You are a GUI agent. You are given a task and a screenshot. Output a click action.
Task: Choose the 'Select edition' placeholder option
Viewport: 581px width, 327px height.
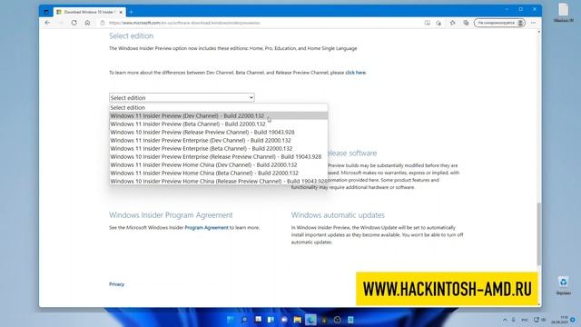coord(218,107)
